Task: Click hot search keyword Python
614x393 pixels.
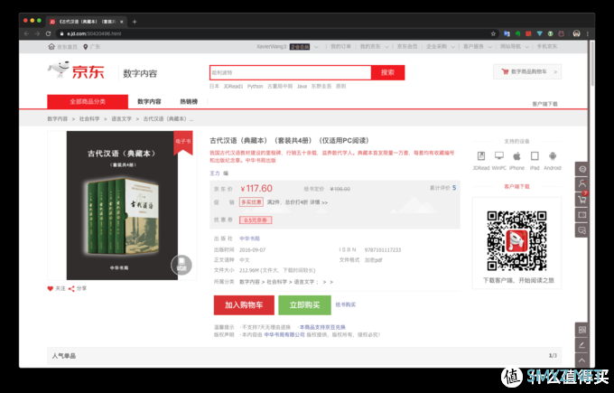Action: tap(255, 86)
